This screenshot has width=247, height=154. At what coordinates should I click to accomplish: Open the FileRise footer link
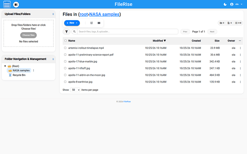[x=127, y=101]
